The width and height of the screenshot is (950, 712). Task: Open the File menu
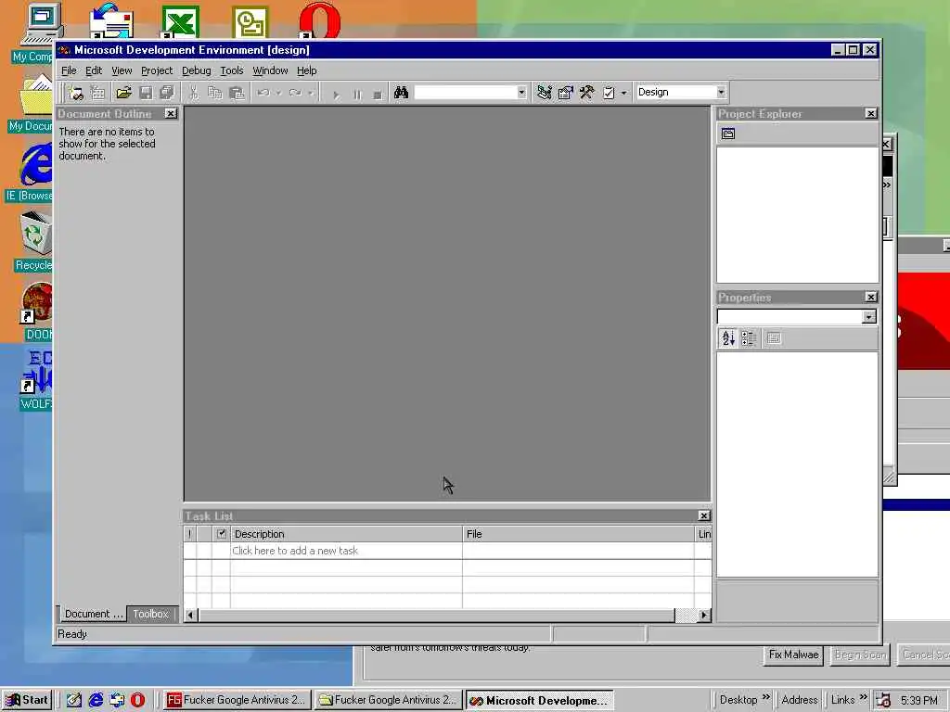69,70
